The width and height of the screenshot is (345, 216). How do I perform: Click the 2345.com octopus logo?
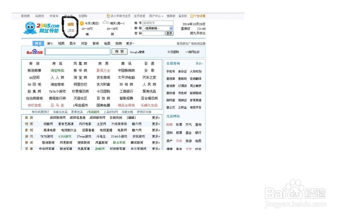41,28
